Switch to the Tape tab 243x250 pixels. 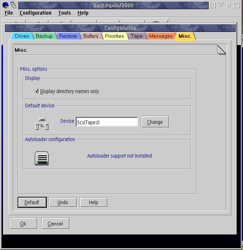pyautogui.click(x=137, y=36)
